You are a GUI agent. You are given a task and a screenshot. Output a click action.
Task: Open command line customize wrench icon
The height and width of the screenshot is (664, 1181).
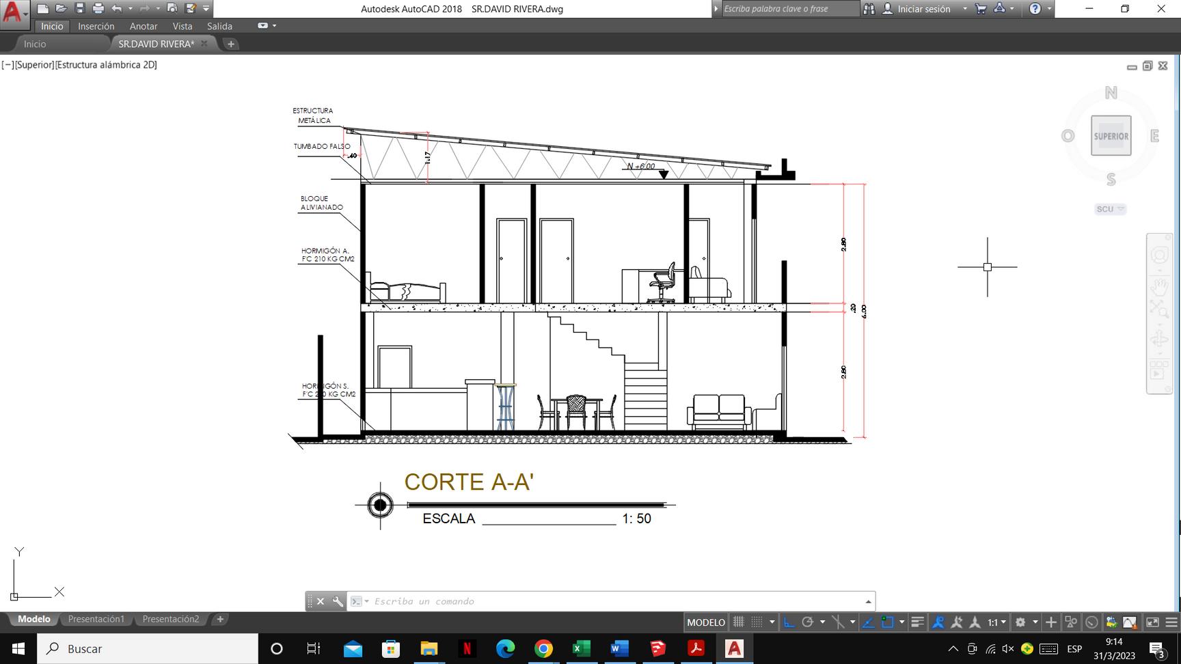pos(338,601)
